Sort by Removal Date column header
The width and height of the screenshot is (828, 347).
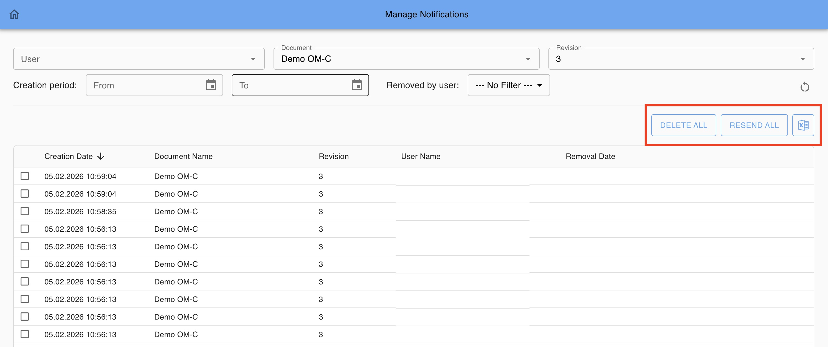pyautogui.click(x=590, y=156)
